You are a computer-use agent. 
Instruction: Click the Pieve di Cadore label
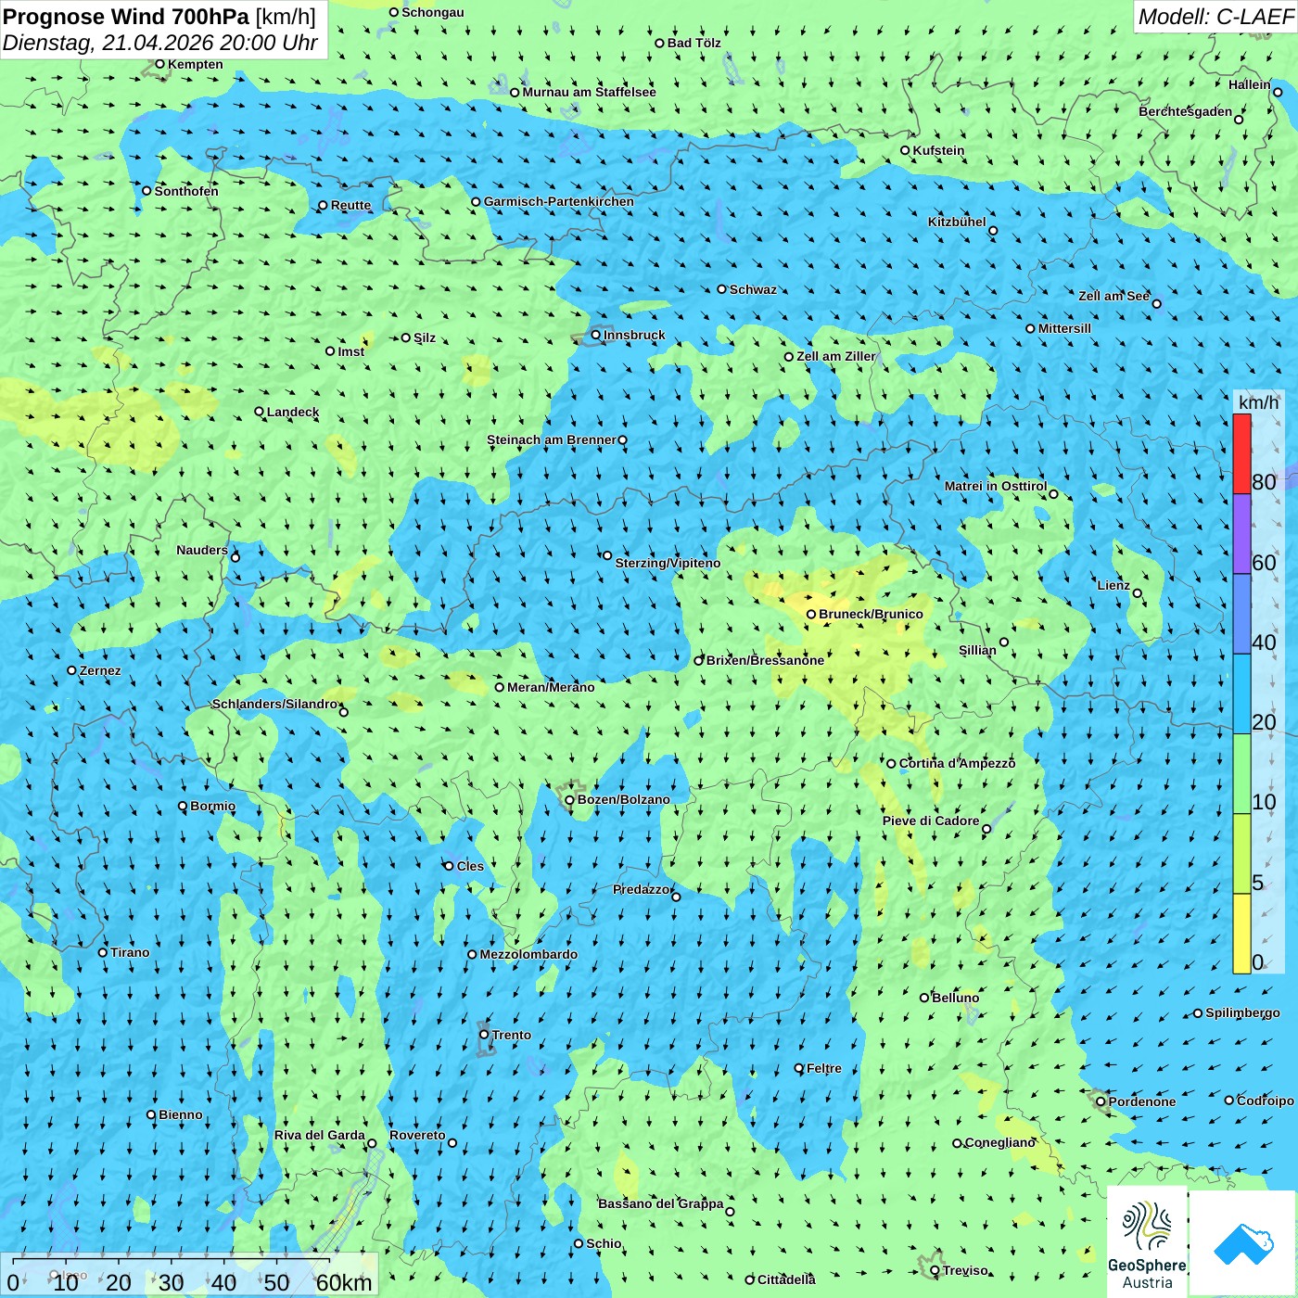point(931,821)
